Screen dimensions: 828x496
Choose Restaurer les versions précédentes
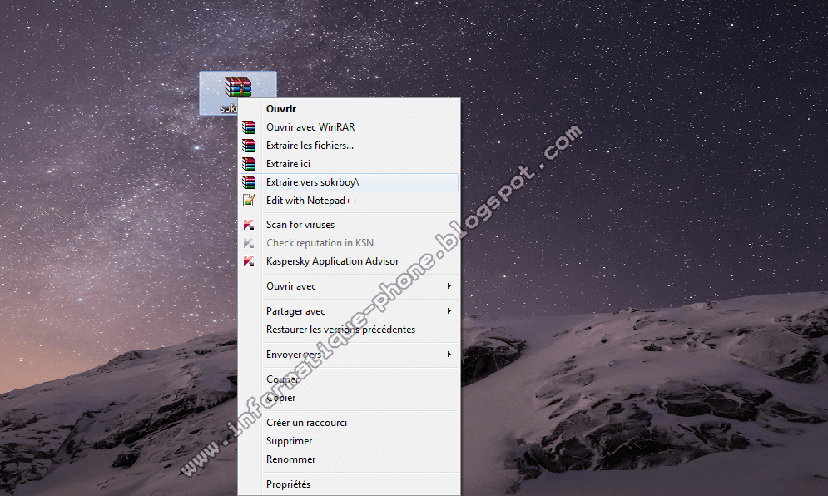[349, 329]
